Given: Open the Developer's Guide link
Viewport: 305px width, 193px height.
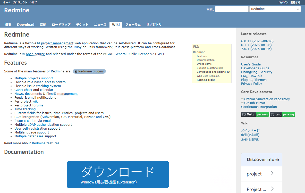Looking at the screenshot, I should point(255,68).
